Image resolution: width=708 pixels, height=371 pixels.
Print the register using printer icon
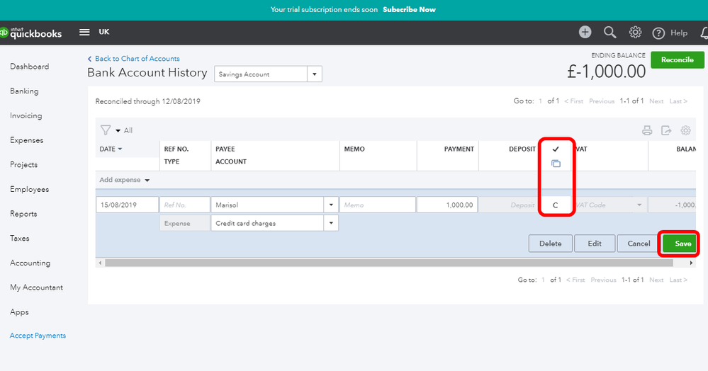647,130
